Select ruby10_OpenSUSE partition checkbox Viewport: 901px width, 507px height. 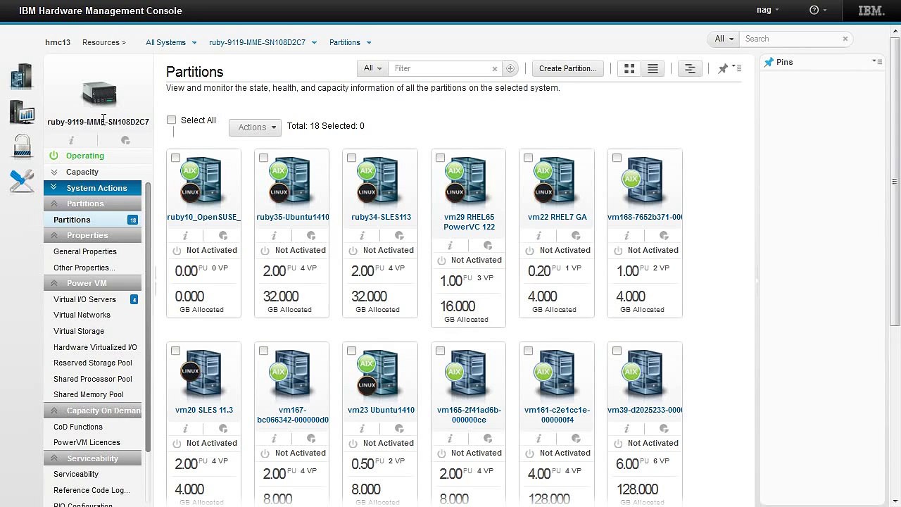pyautogui.click(x=175, y=158)
